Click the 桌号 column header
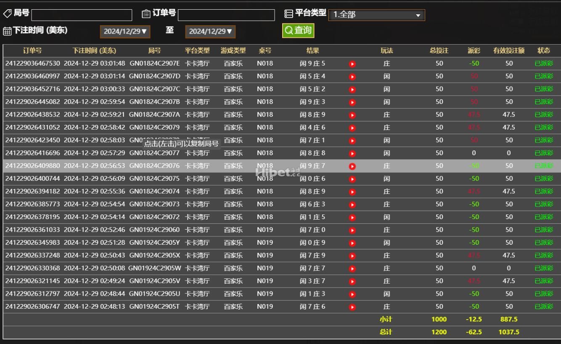 coord(265,50)
